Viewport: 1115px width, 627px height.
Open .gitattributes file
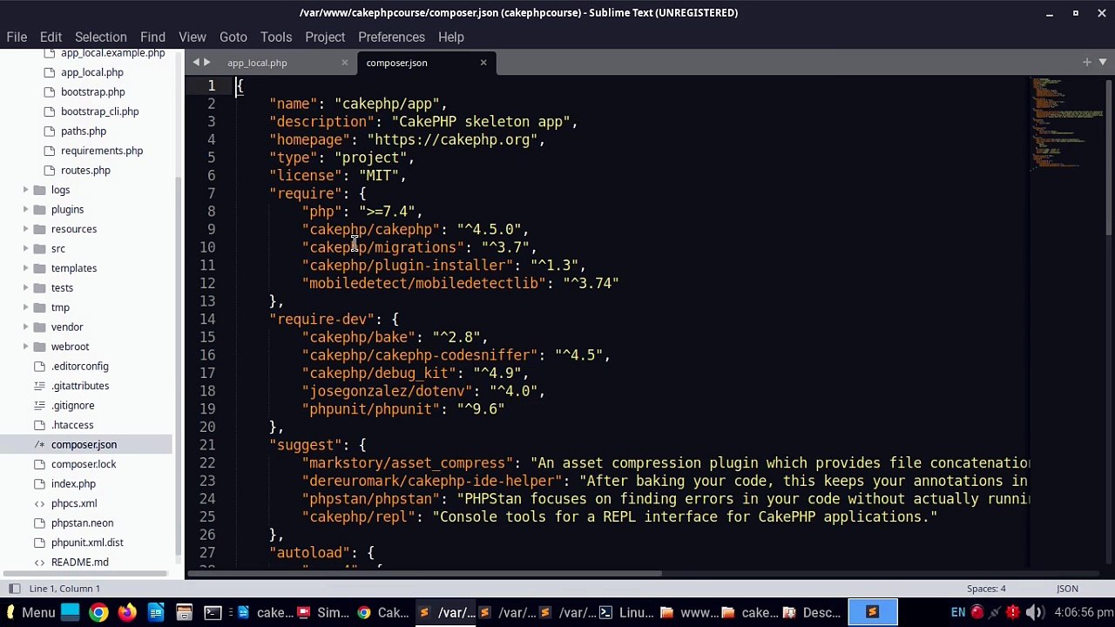(x=80, y=386)
